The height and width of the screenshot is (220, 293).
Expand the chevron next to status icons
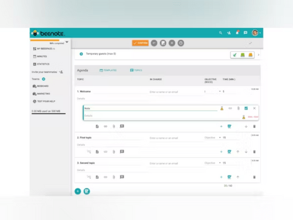click(258, 55)
